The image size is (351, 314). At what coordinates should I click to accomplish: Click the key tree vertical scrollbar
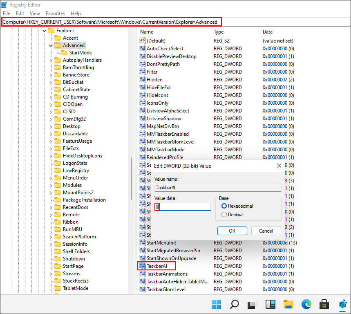tap(131, 179)
